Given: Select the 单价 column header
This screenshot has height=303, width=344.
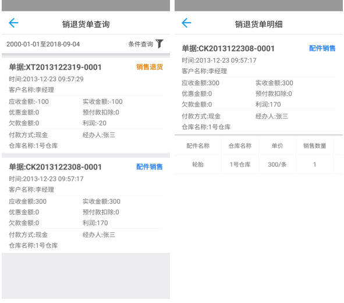Looking at the screenshot, I should [x=277, y=146].
